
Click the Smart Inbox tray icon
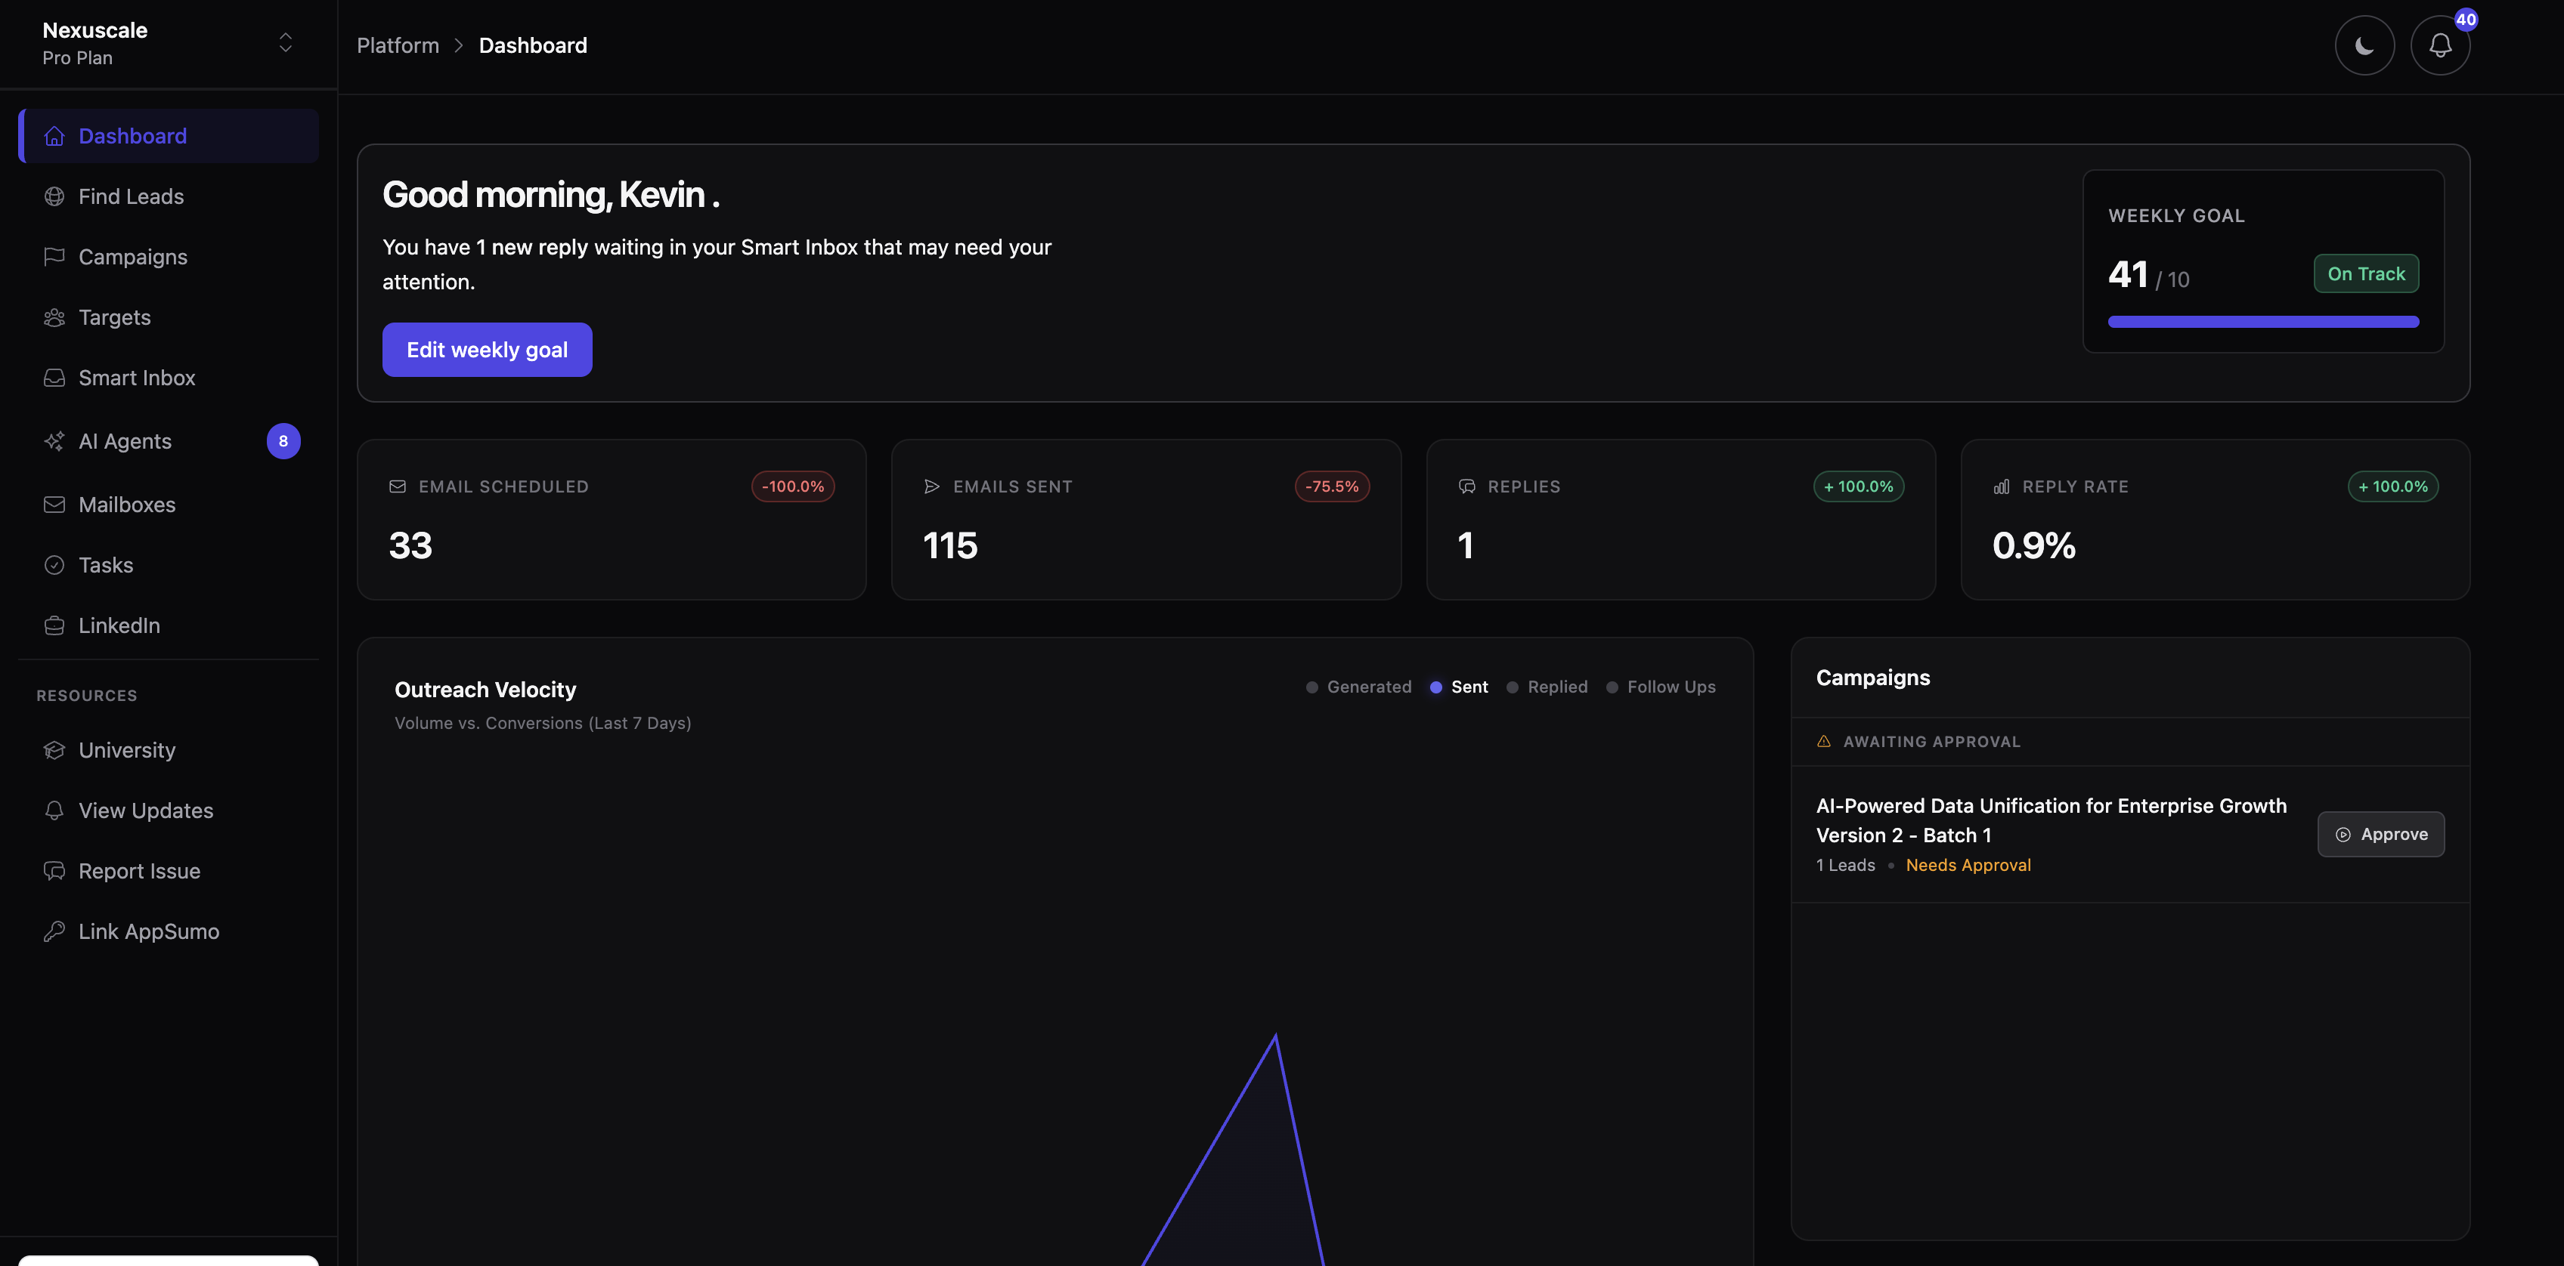click(54, 378)
